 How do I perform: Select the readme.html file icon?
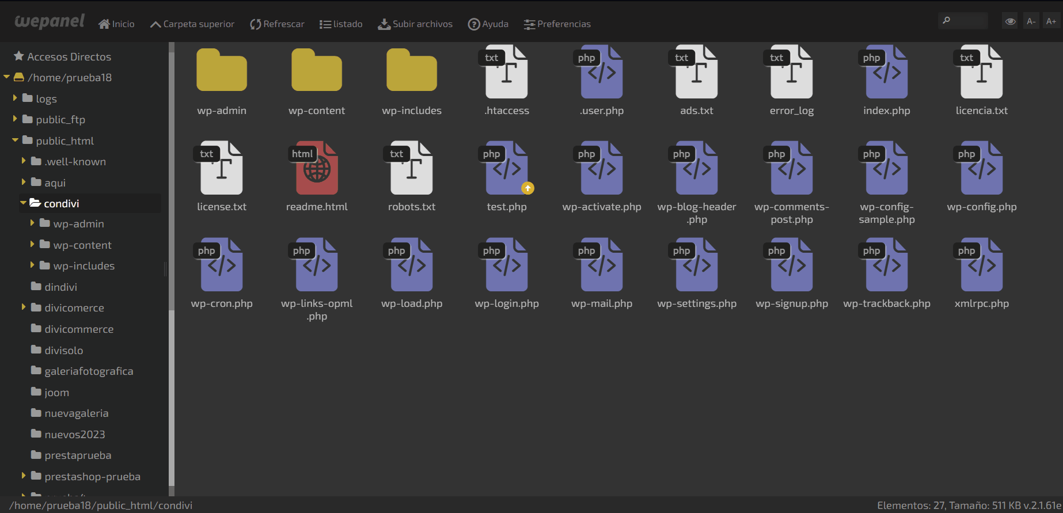[317, 168]
